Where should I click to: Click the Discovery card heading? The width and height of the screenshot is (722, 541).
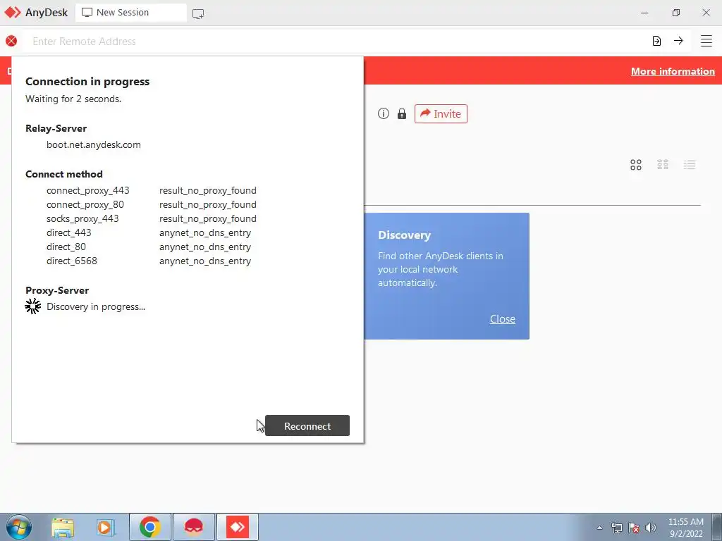[404, 235]
